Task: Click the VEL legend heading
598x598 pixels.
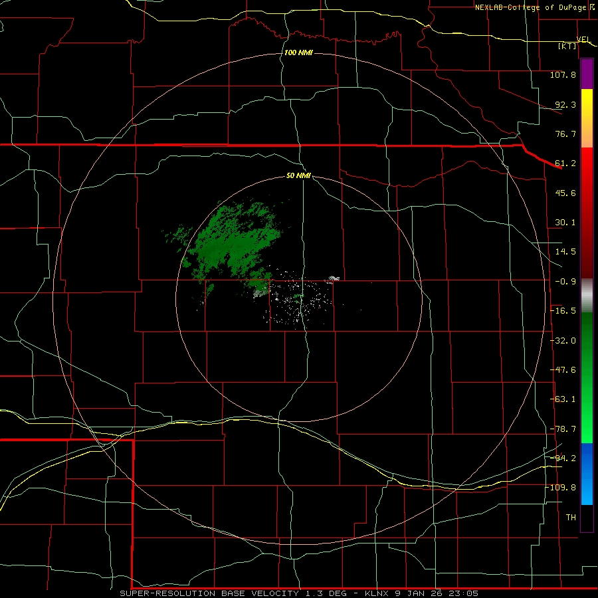Action: (583, 39)
